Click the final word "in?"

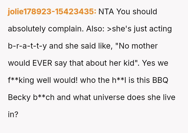click(13, 115)
